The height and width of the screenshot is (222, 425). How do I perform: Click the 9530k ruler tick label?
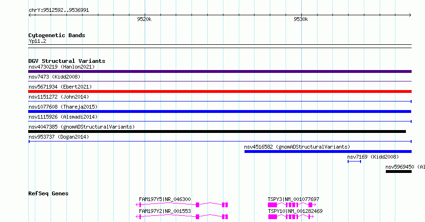tap(301, 19)
